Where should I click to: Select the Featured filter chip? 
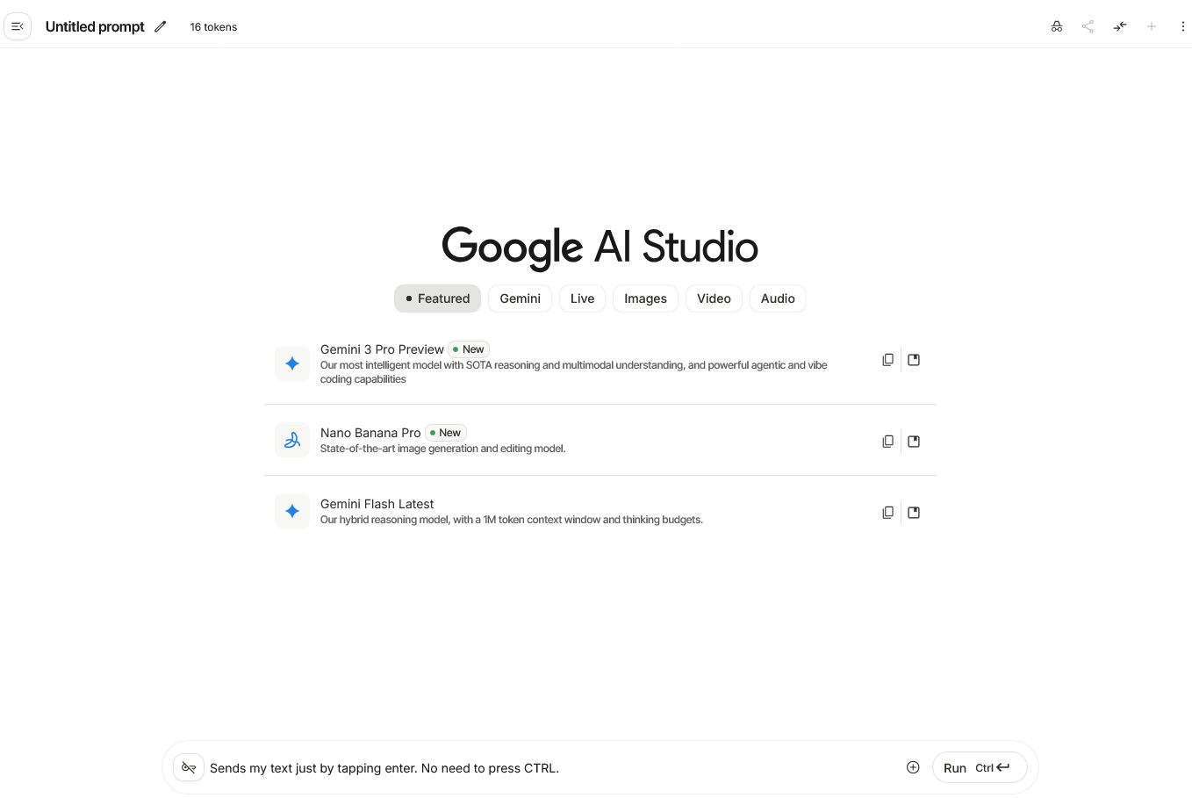point(437,298)
